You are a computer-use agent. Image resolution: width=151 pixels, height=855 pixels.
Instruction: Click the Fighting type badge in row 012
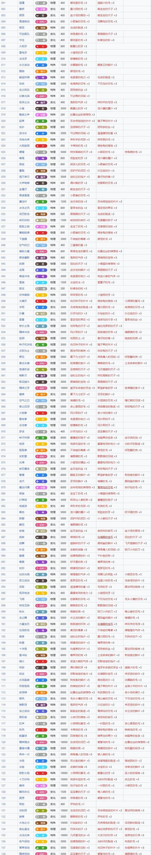point(41,71)
